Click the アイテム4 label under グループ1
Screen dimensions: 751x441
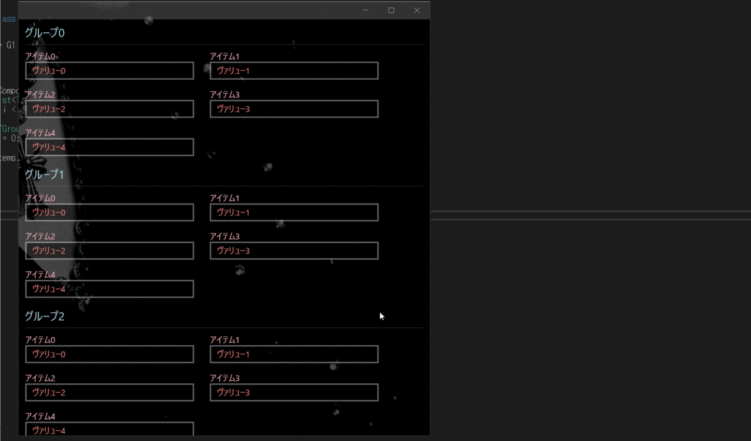point(40,275)
